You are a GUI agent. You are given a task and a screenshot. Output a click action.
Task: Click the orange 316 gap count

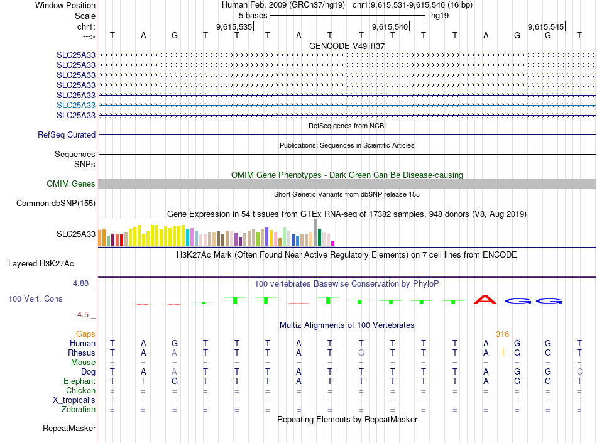click(502, 334)
